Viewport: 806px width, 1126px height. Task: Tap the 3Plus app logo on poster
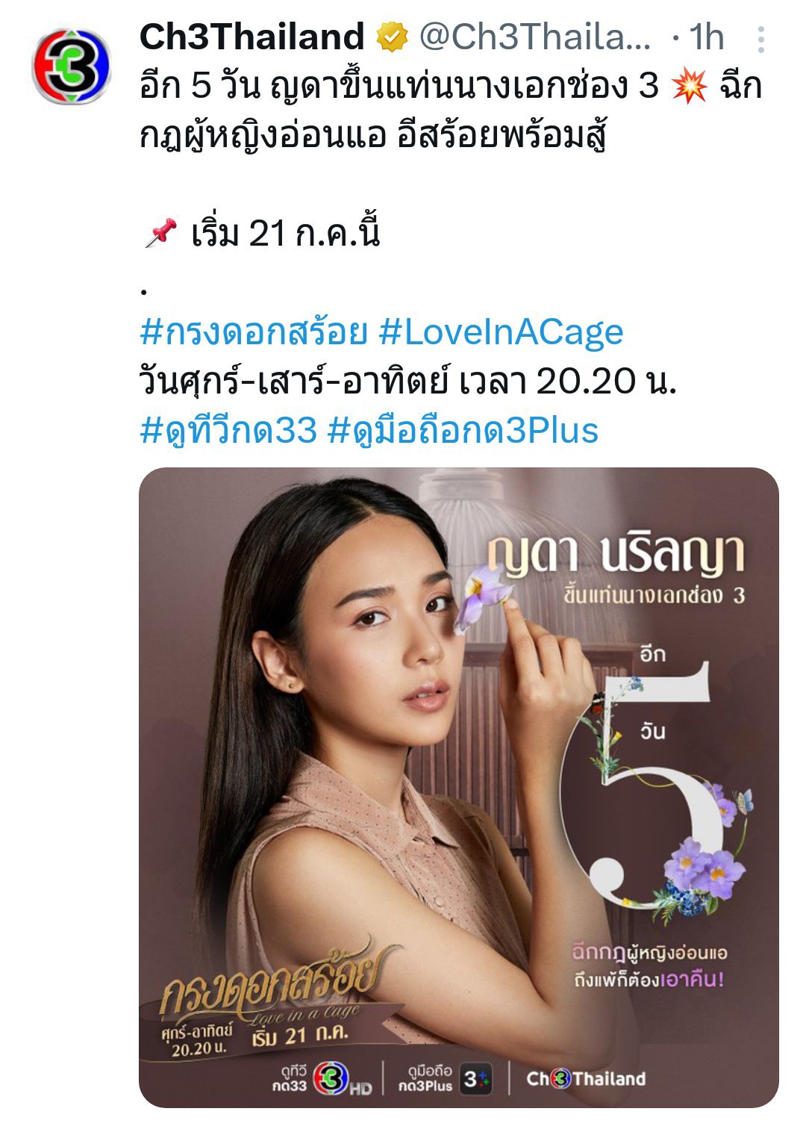(475, 1079)
